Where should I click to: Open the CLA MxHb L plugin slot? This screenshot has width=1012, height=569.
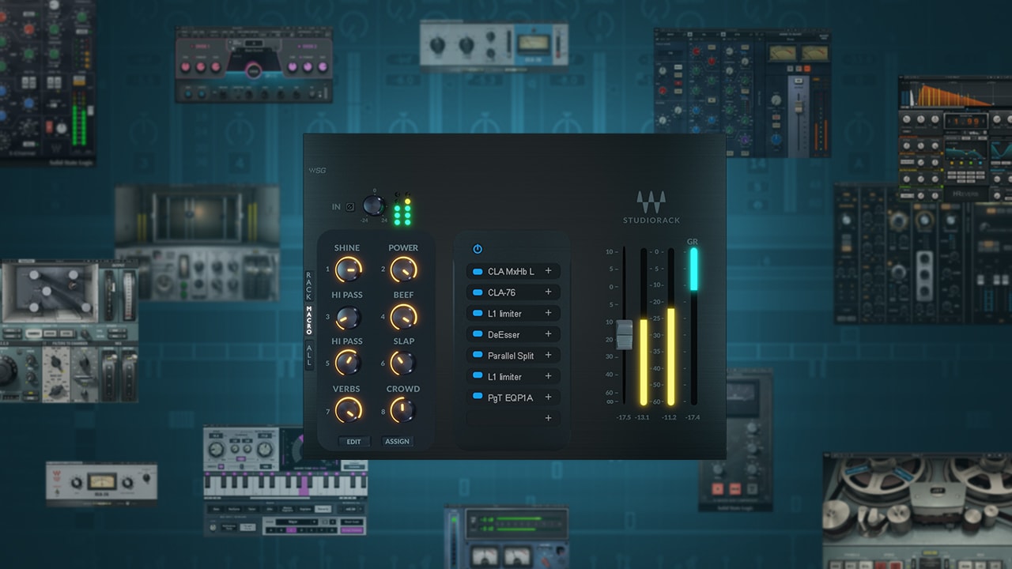(513, 271)
